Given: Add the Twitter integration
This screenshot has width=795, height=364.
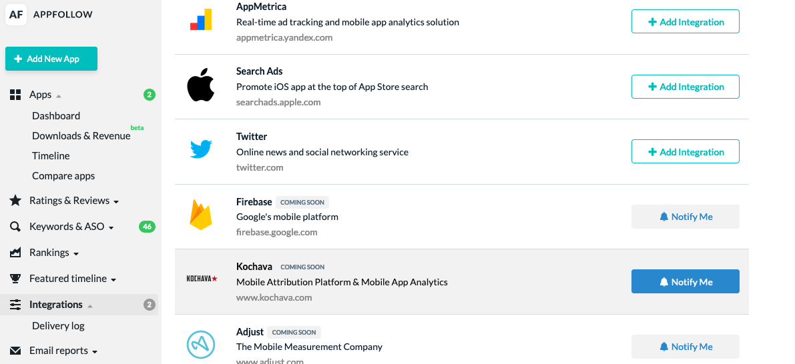Looking at the screenshot, I should coord(685,151).
